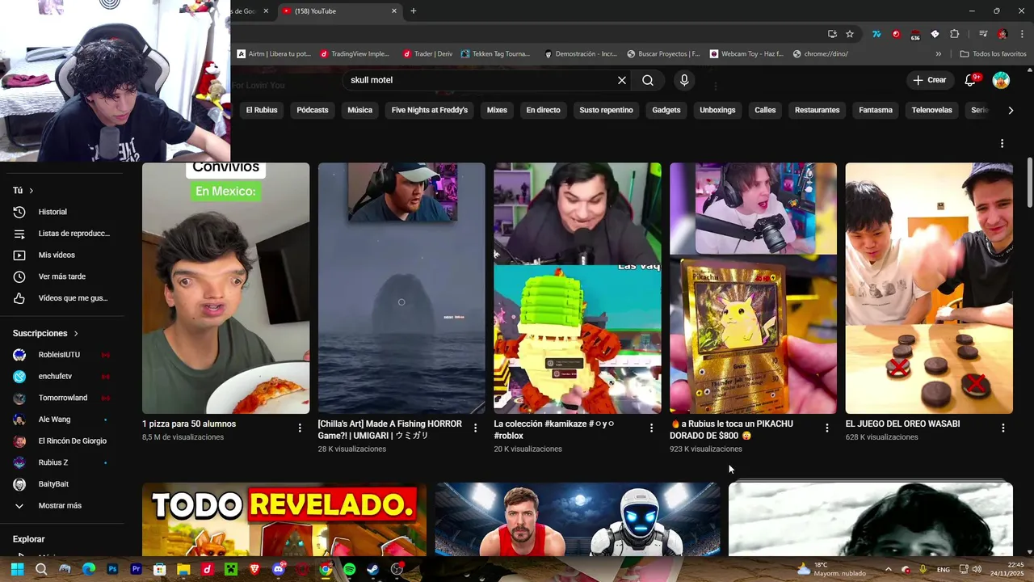Open OBS Studio from the taskbar
Image resolution: width=1034 pixels, height=582 pixels.
click(397, 569)
